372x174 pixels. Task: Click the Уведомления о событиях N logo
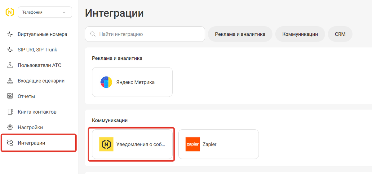106,144
